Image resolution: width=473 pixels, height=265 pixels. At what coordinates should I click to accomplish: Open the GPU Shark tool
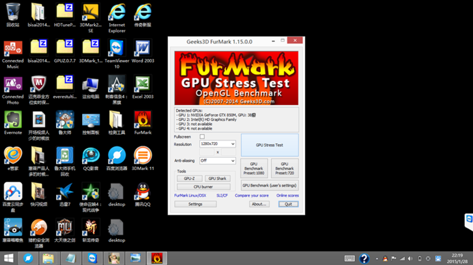pos(217,178)
